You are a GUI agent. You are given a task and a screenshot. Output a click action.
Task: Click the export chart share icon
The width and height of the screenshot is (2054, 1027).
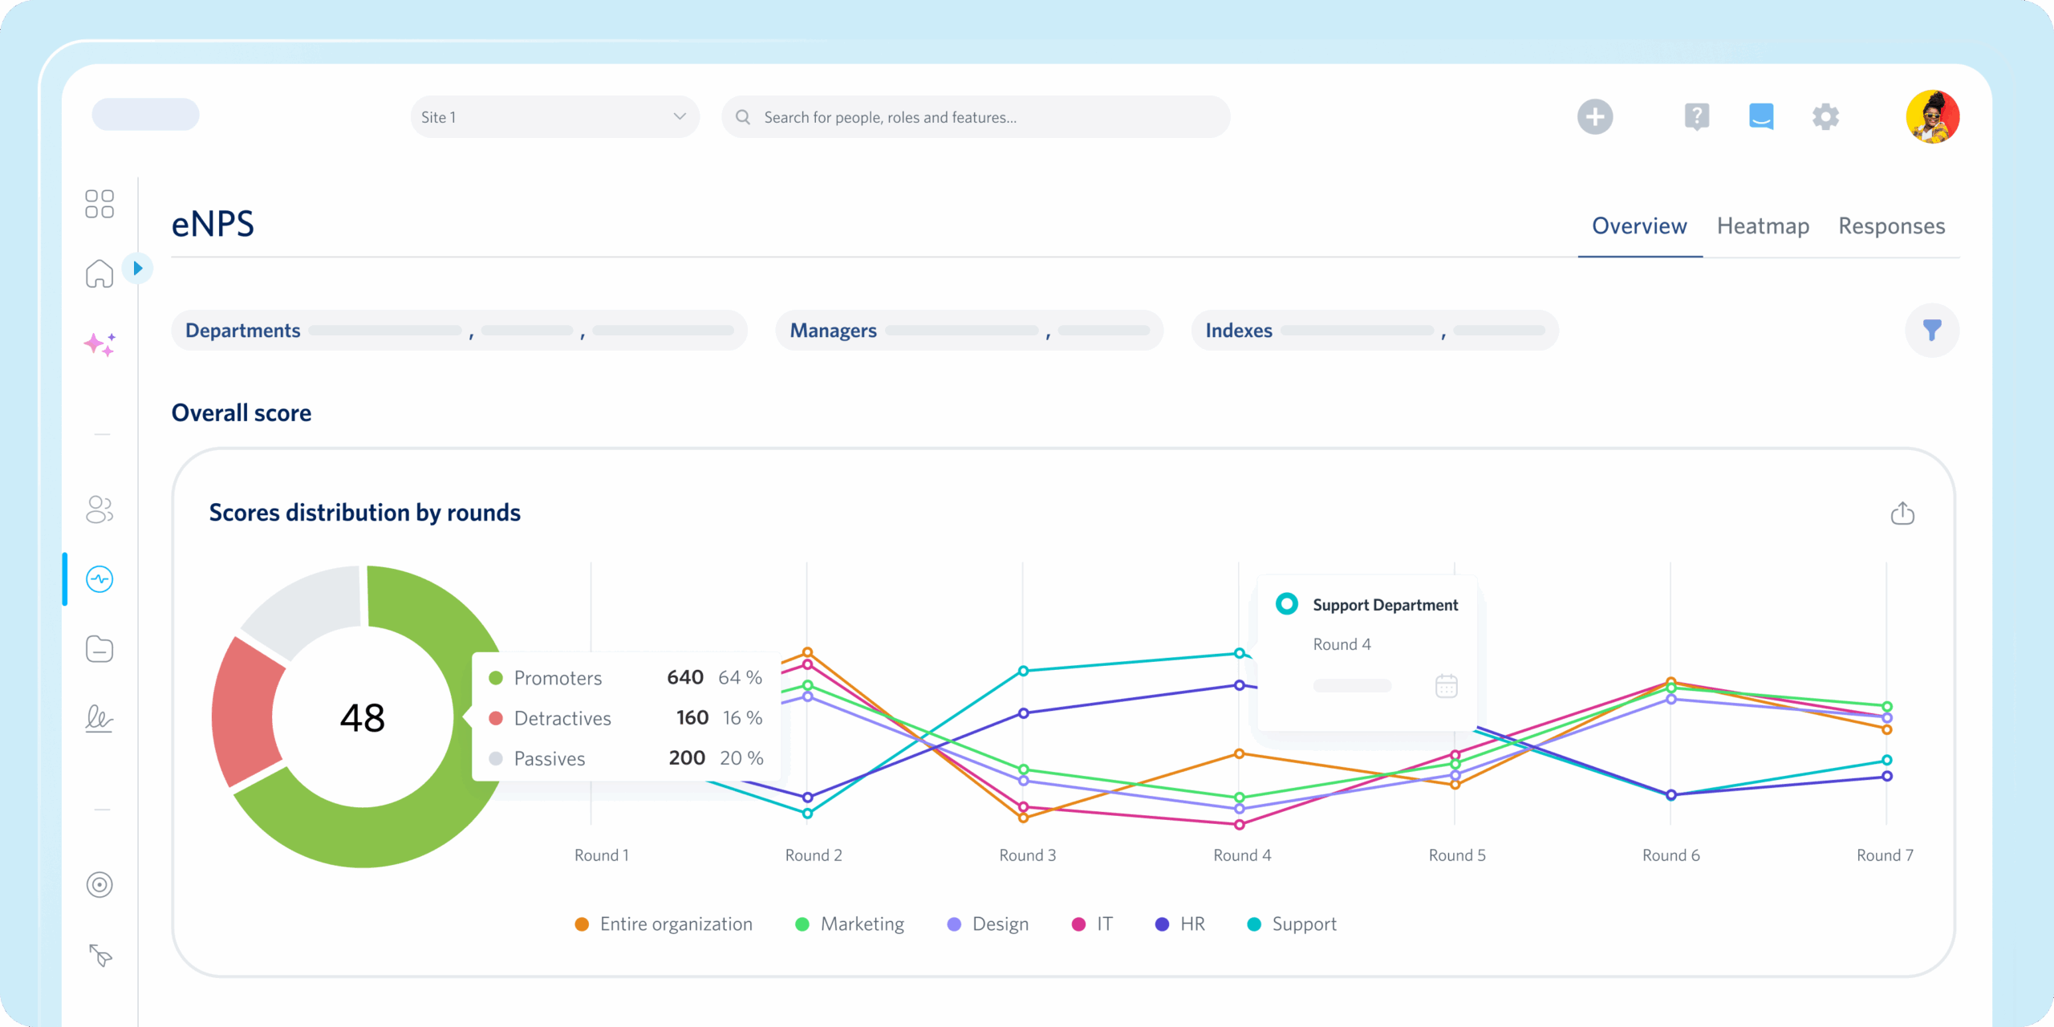[1902, 513]
